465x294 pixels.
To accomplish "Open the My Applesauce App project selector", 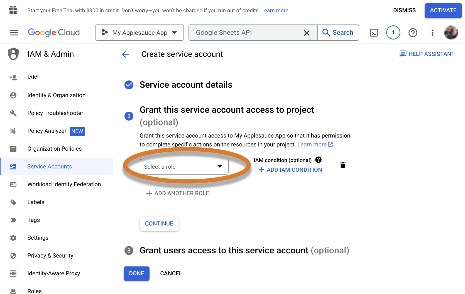I will click(x=139, y=33).
